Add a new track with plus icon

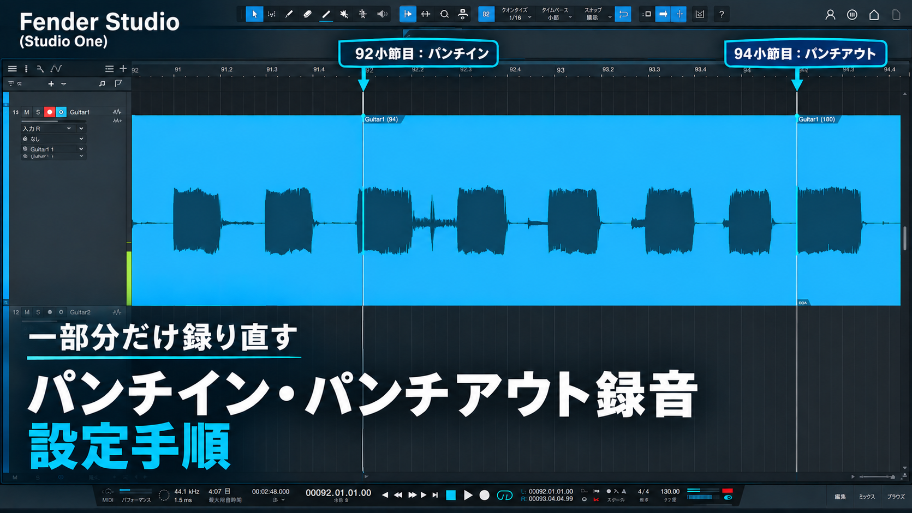123,69
